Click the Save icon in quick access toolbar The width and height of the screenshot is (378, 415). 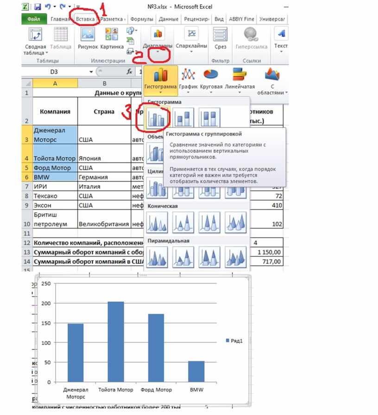click(38, 6)
